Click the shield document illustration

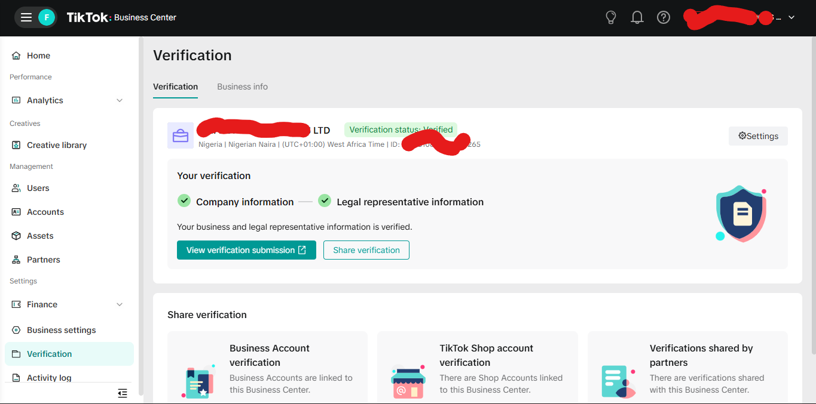pyautogui.click(x=741, y=213)
